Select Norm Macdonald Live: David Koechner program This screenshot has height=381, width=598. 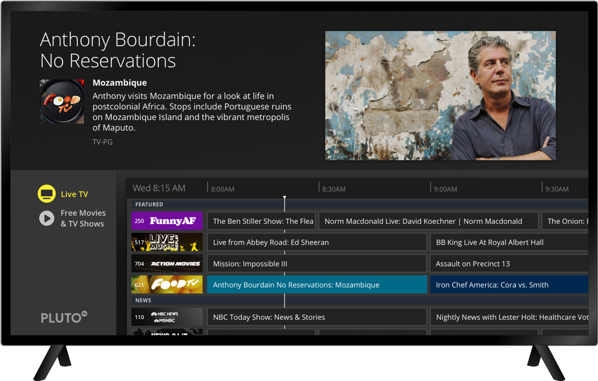(x=428, y=221)
